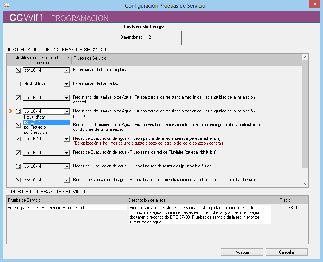Toggle checkbox for Prueba final de red de Pluviales
This screenshot has height=262, width=323.
point(18,153)
